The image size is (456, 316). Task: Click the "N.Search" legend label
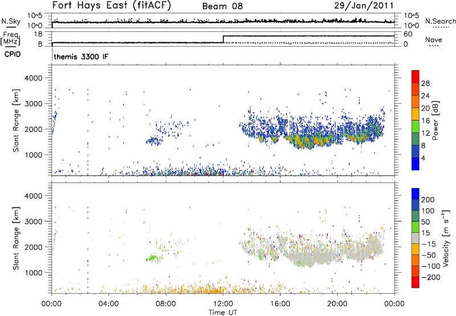tap(440, 21)
